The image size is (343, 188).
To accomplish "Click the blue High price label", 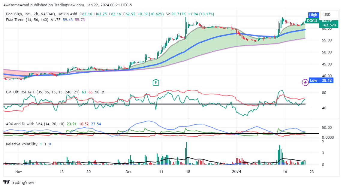I will point(313,15).
